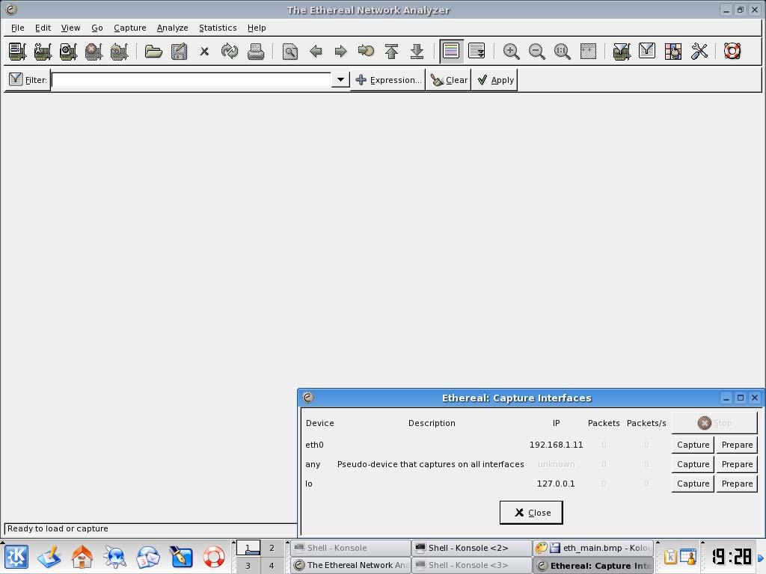Open preferences with the tools icon
The width and height of the screenshot is (766, 574).
click(x=699, y=52)
